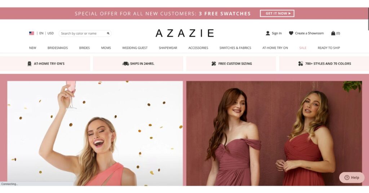Open the EN language selector

(x=41, y=33)
